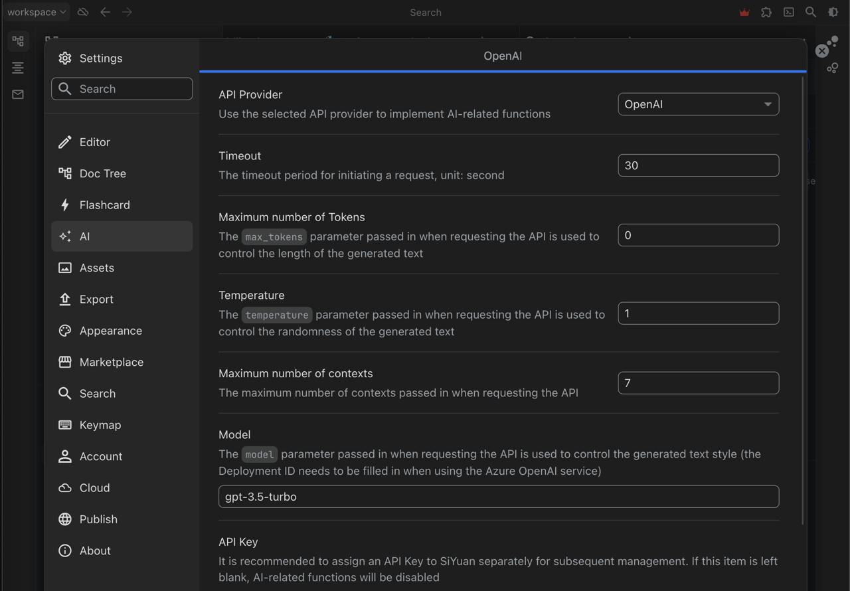The image size is (850, 591).
Task: Go forward with the right arrow
Action: click(127, 12)
